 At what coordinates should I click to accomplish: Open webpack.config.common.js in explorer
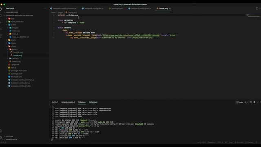23,80
